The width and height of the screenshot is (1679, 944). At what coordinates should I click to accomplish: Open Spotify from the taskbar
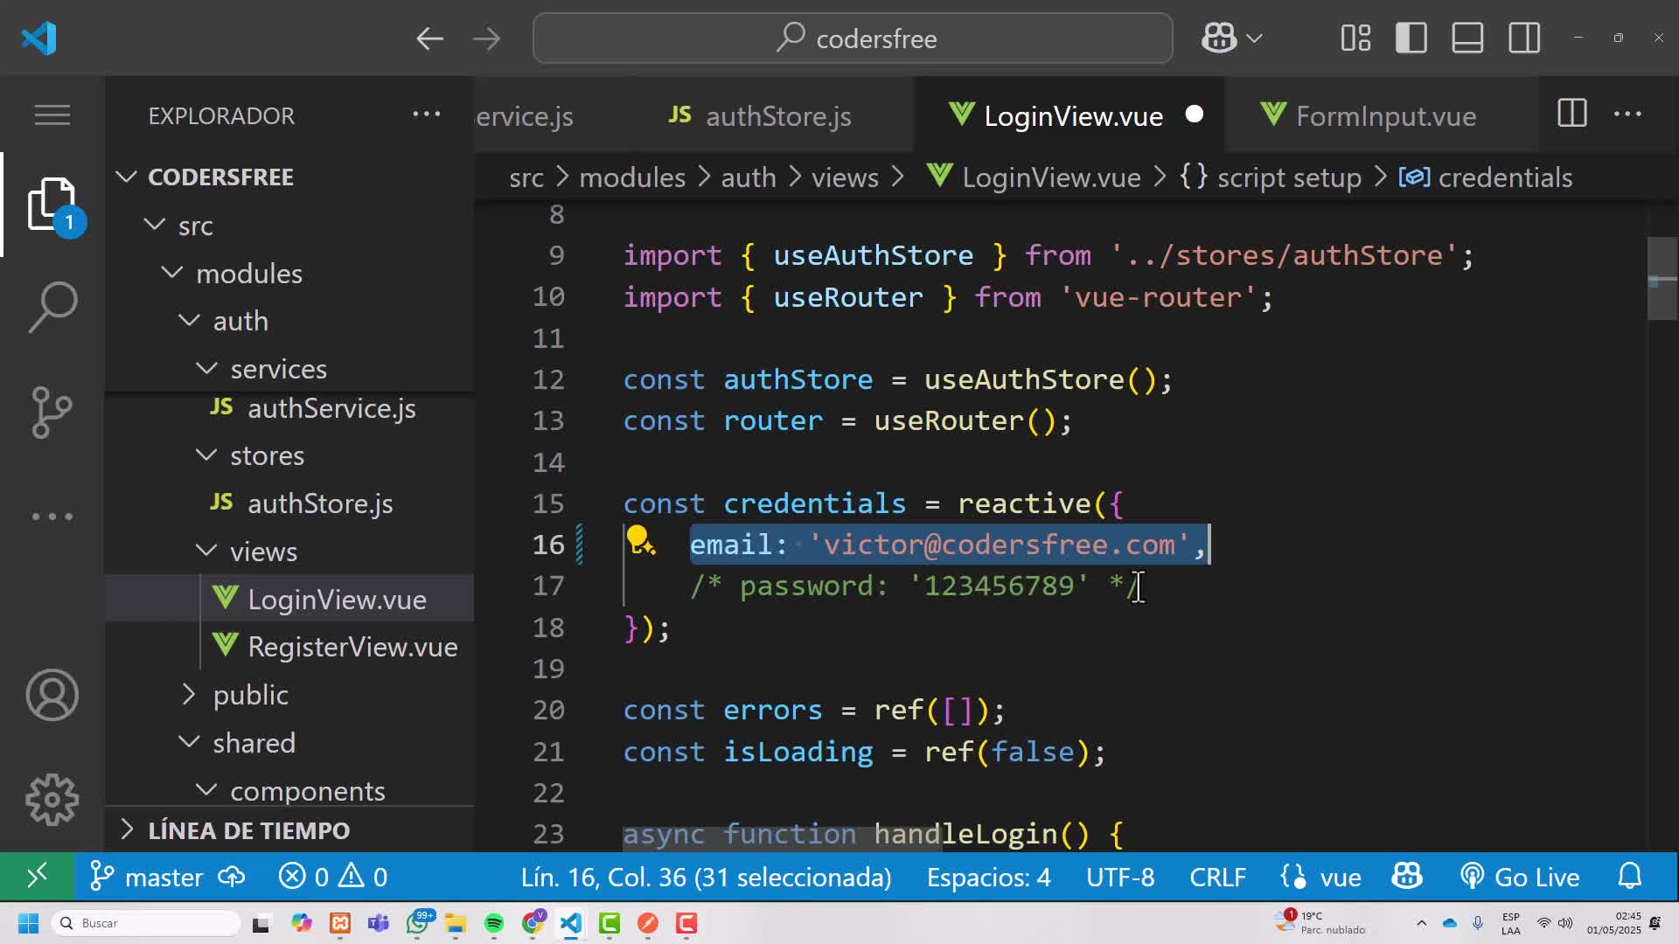494,923
